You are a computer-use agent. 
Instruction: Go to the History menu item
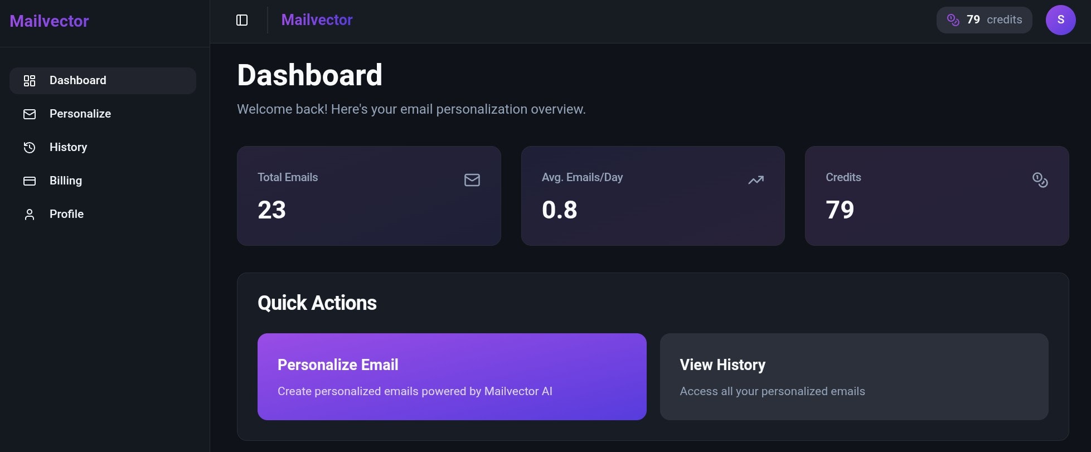coord(69,147)
